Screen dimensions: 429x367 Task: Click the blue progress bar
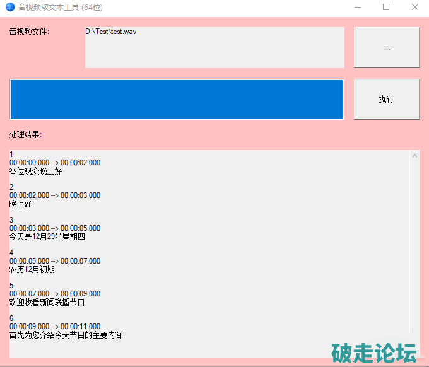pyautogui.click(x=177, y=99)
